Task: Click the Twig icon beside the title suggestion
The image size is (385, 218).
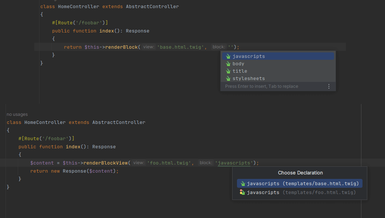Action: click(228, 71)
